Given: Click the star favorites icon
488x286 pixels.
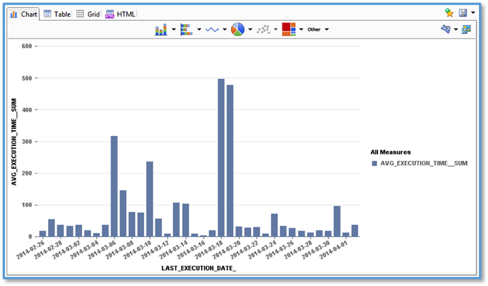Looking at the screenshot, I should (x=449, y=13).
